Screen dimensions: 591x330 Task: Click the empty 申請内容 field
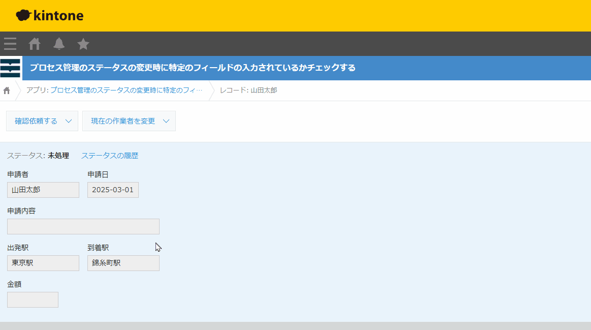click(x=83, y=226)
